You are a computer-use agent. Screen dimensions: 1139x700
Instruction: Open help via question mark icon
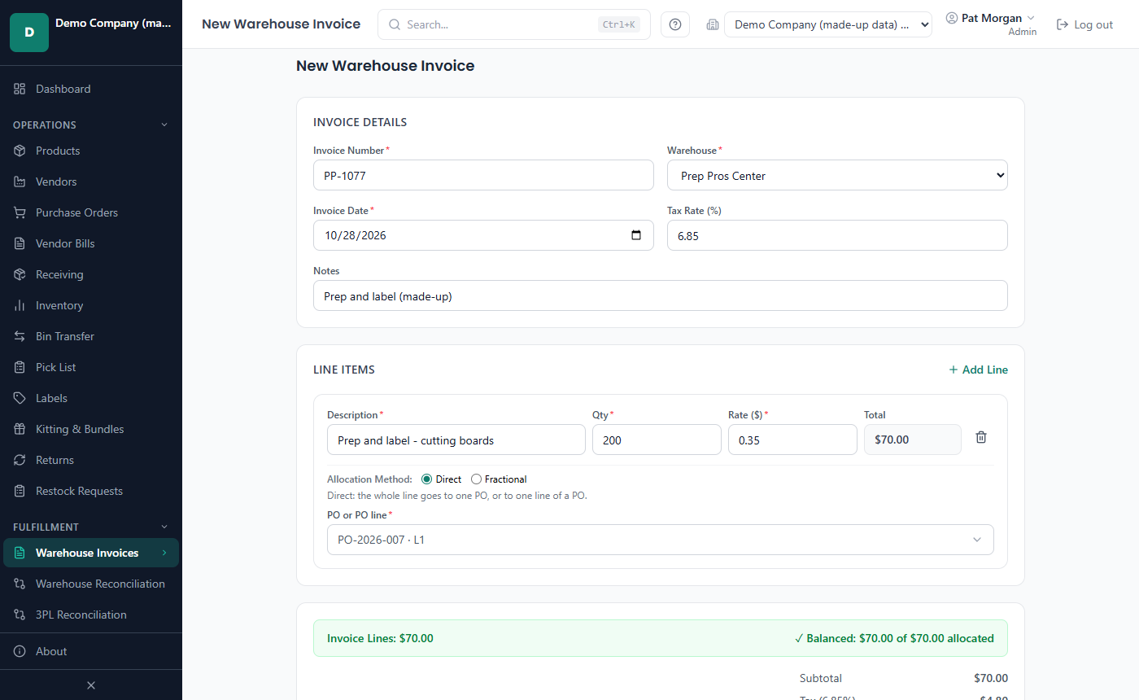(675, 24)
